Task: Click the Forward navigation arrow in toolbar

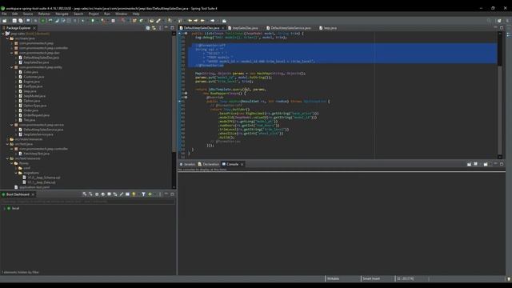Action: [x=212, y=21]
